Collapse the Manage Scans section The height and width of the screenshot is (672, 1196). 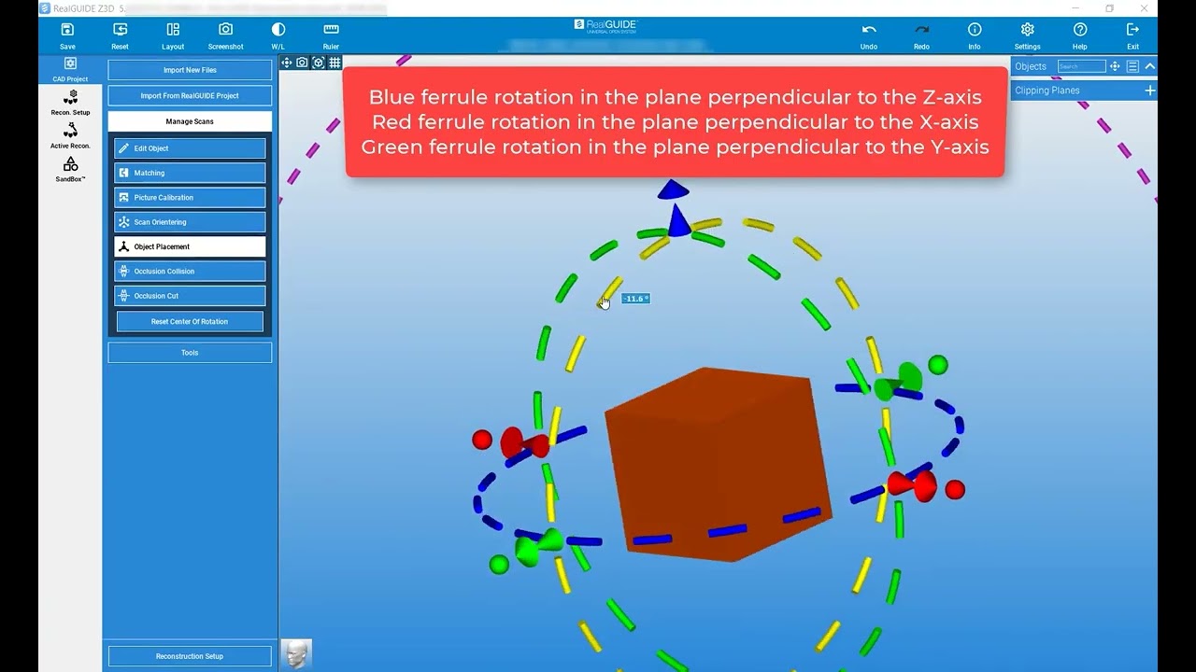point(190,121)
